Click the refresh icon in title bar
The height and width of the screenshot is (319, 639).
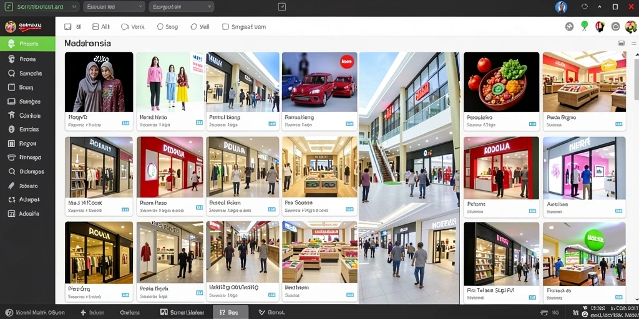tap(585, 6)
